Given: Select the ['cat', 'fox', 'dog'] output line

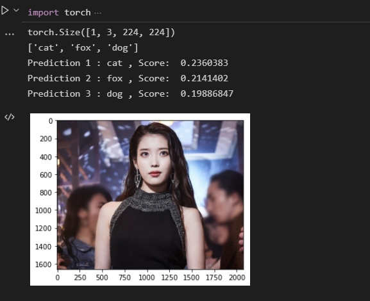Looking at the screenshot, I should 83,48.
